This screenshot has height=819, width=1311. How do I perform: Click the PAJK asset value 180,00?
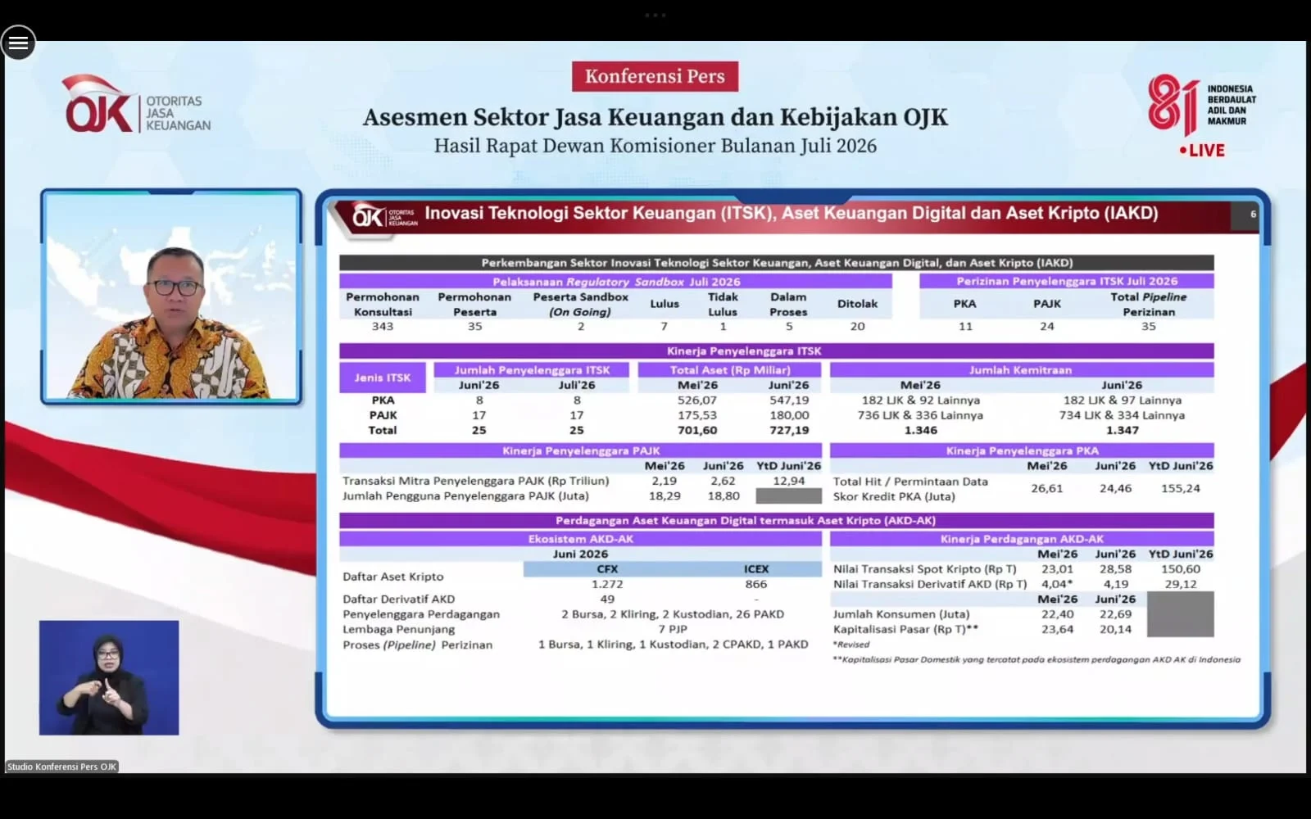[789, 415]
